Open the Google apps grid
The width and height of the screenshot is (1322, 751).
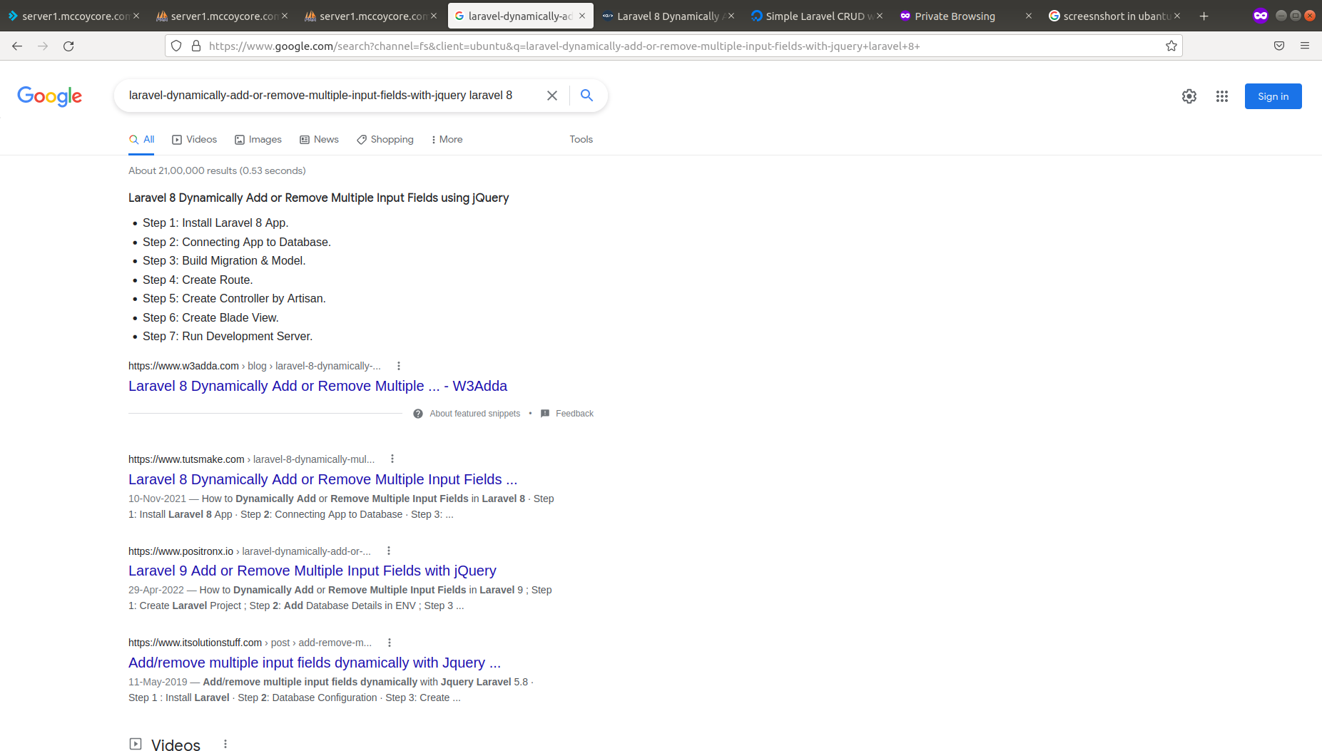(1221, 96)
